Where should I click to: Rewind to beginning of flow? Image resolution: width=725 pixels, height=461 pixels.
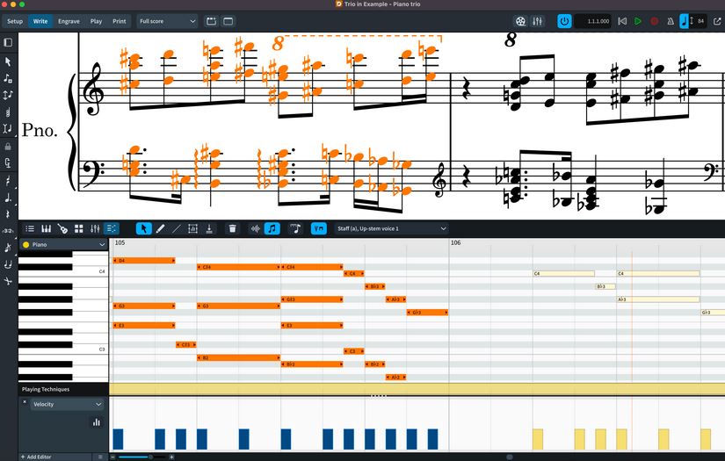(x=622, y=21)
